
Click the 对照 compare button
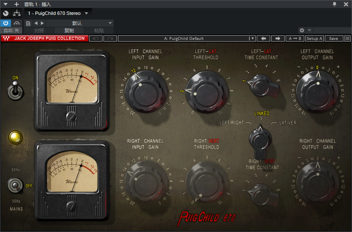coord(39,31)
